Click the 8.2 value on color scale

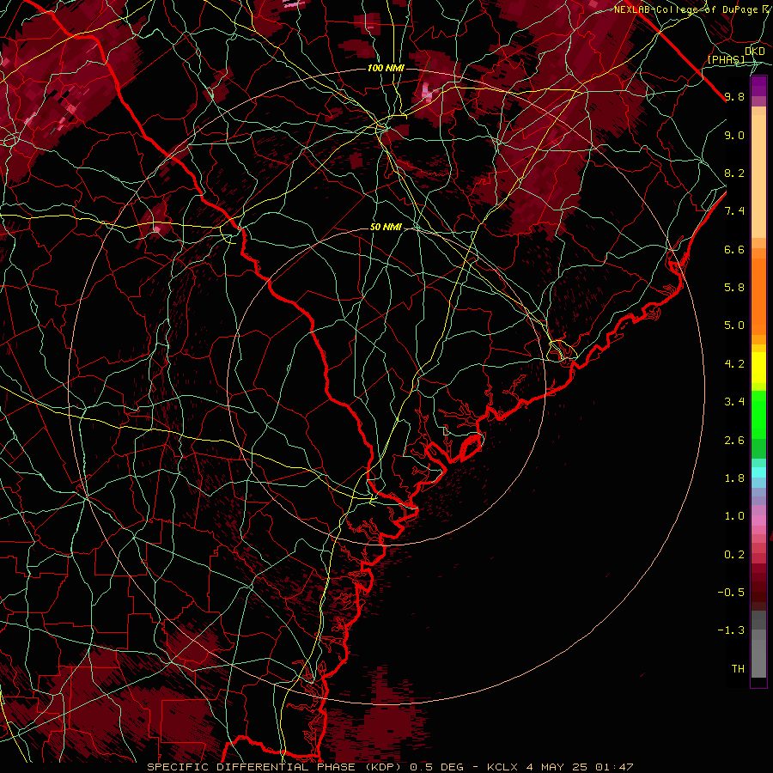coord(734,173)
